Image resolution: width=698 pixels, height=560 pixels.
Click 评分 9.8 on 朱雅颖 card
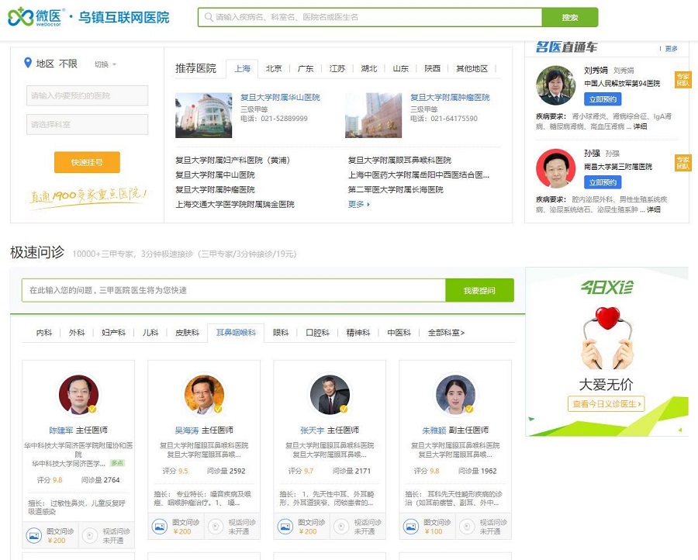tap(427, 471)
